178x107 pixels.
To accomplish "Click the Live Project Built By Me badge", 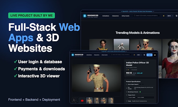I will 32,15.
